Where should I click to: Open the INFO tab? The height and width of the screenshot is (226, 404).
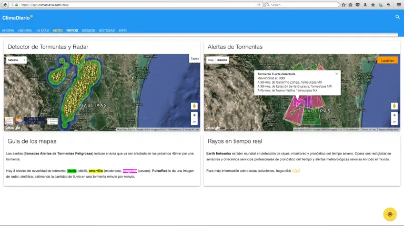(123, 30)
